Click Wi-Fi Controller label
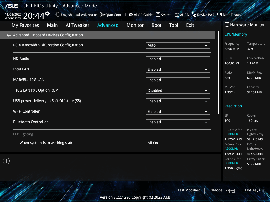The width and height of the screenshot is (270, 202). tap(26, 111)
